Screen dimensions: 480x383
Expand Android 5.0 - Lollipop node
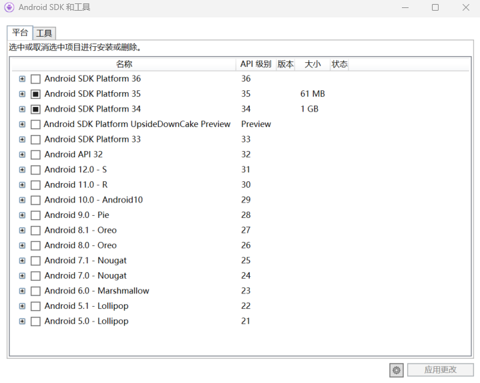click(22, 322)
